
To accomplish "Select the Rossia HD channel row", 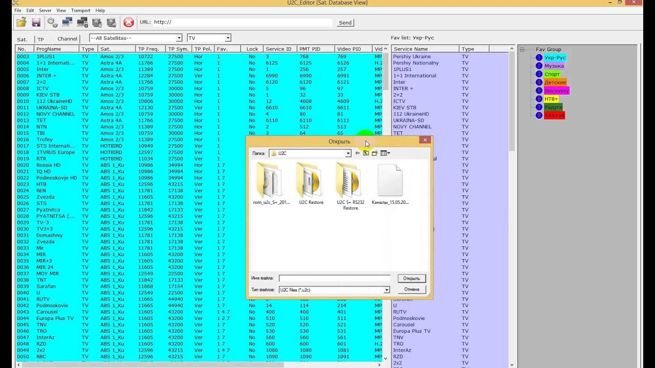I will [130, 165].
